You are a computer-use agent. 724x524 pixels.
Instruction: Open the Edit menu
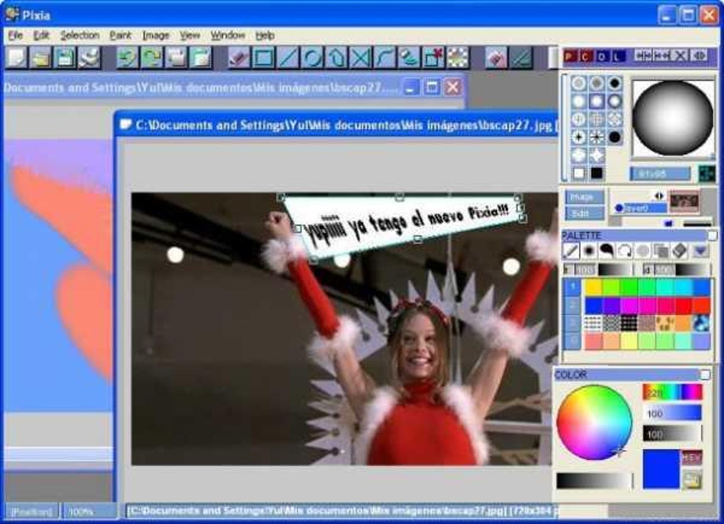click(41, 36)
